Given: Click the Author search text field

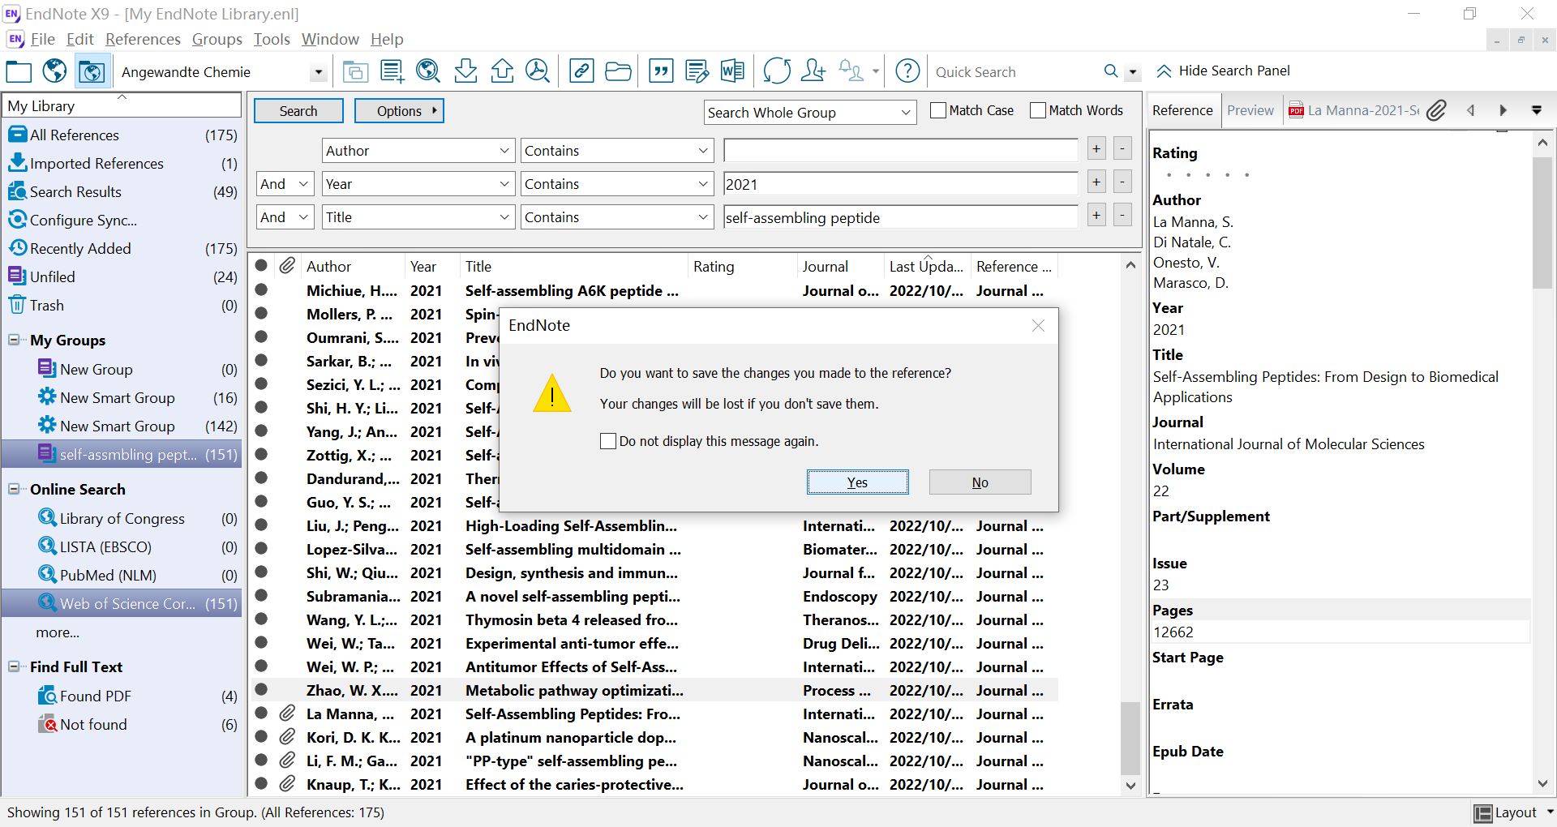Looking at the screenshot, I should click(x=900, y=151).
